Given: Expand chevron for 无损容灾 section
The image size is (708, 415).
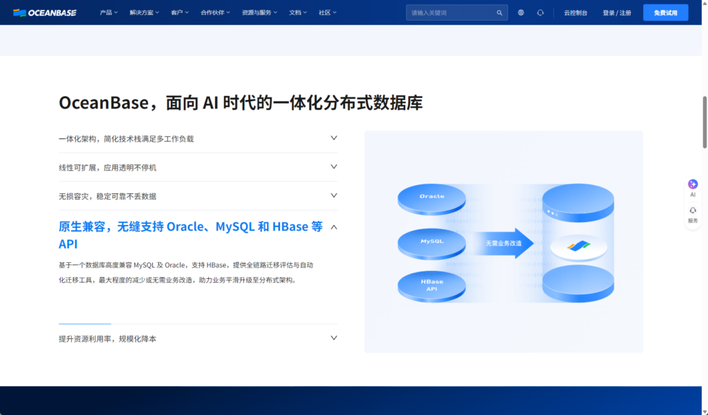Looking at the screenshot, I should tap(334, 196).
